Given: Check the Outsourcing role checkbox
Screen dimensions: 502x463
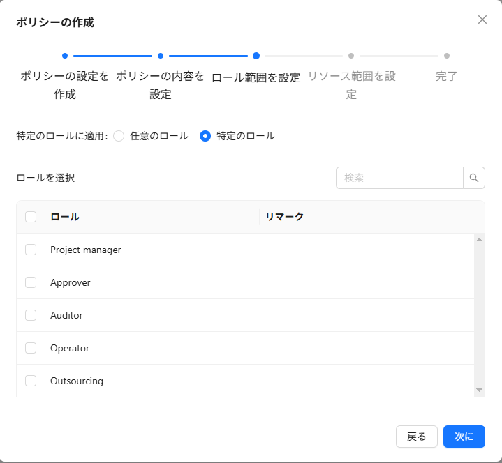Looking at the screenshot, I should (x=31, y=381).
